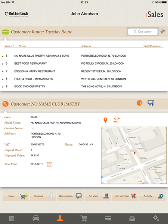The image size is (168, 224).
Task: Focus the Customer search field
Action: tap(143, 32)
